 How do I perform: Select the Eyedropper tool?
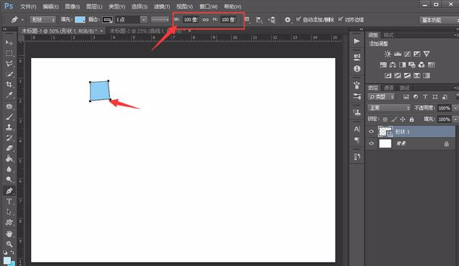pos(9,95)
